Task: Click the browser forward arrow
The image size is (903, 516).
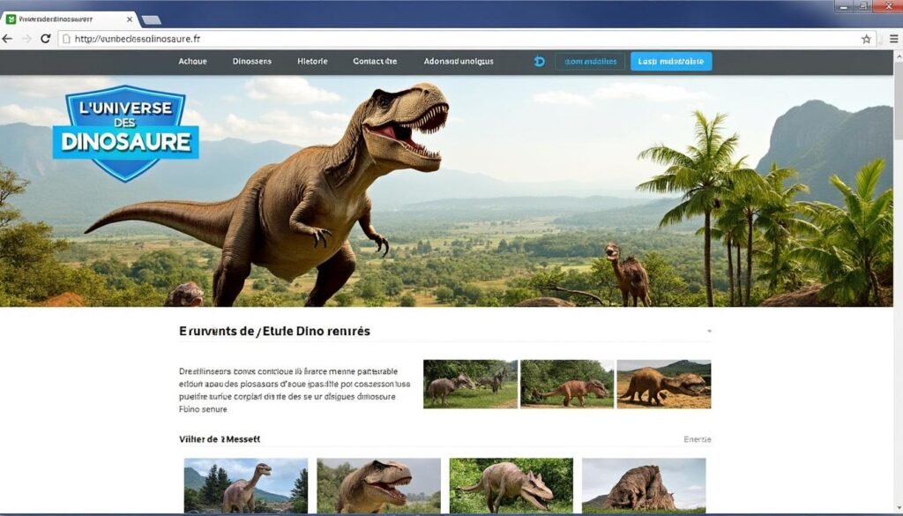Action: pyautogui.click(x=26, y=39)
